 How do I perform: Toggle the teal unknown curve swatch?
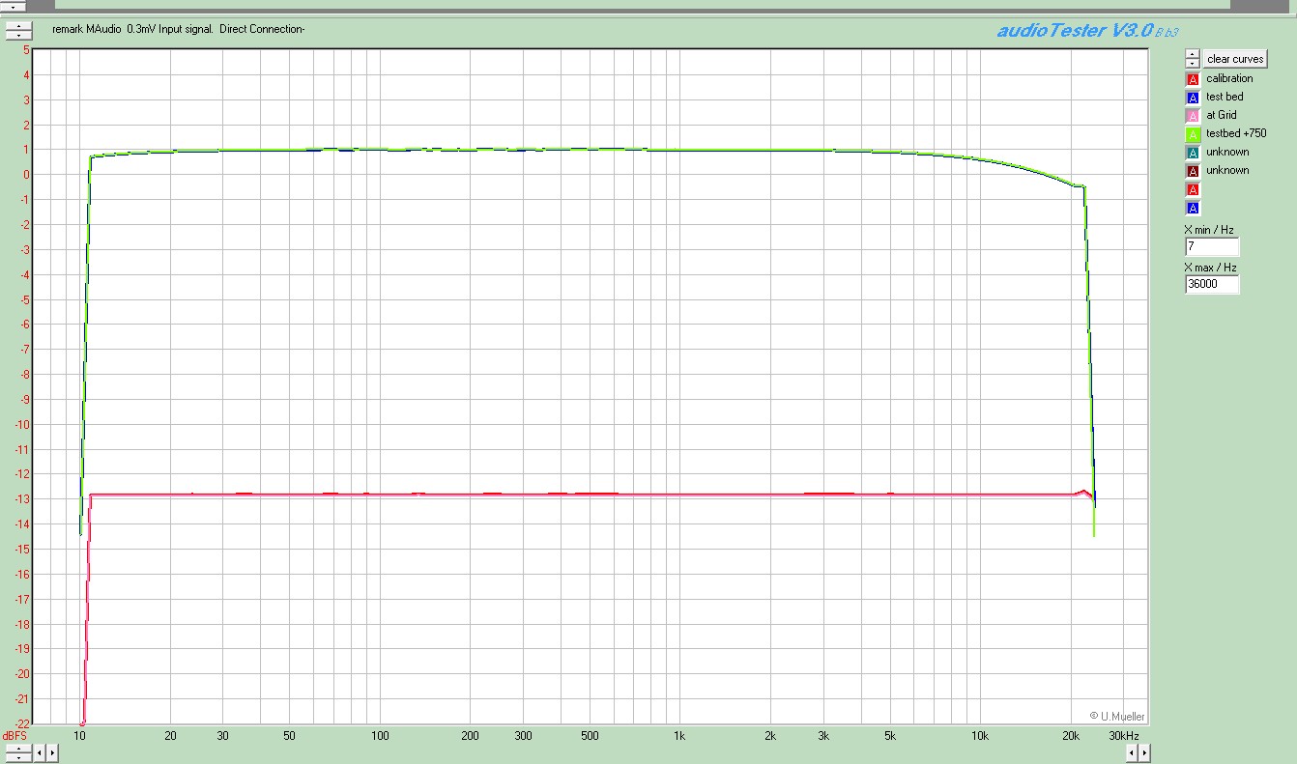point(1193,153)
